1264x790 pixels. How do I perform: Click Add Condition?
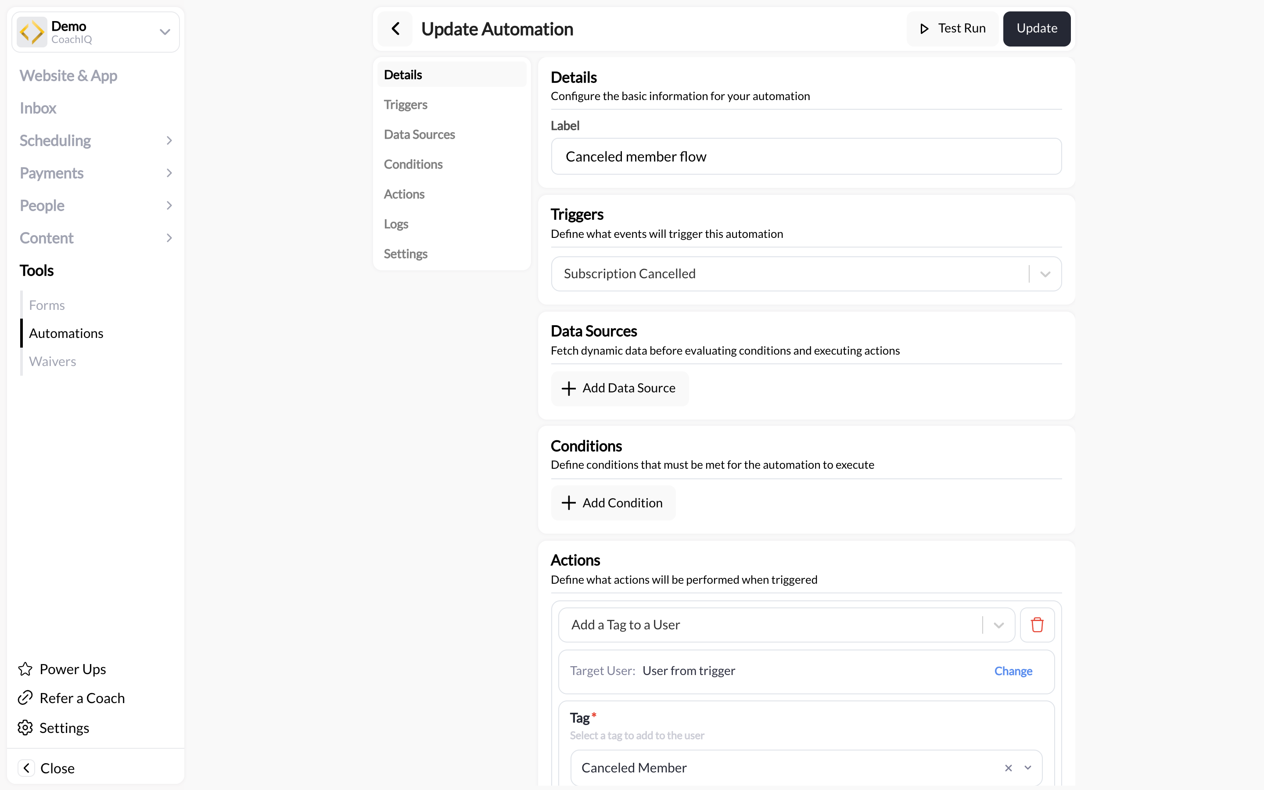[613, 503]
